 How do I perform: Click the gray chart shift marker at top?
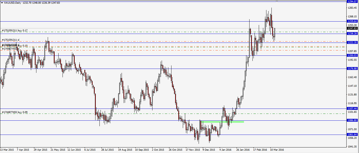[277, 2]
